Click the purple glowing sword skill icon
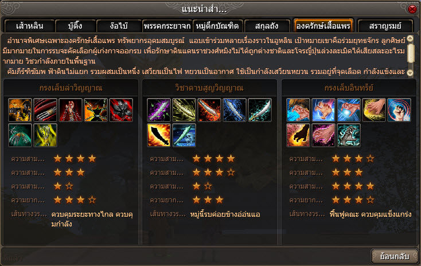Viewport: 421px width, 266px height. click(x=159, y=109)
